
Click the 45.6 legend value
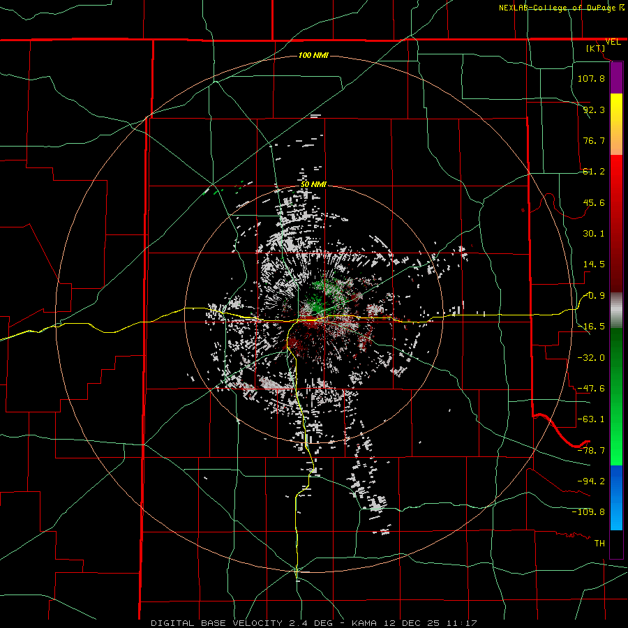point(594,202)
